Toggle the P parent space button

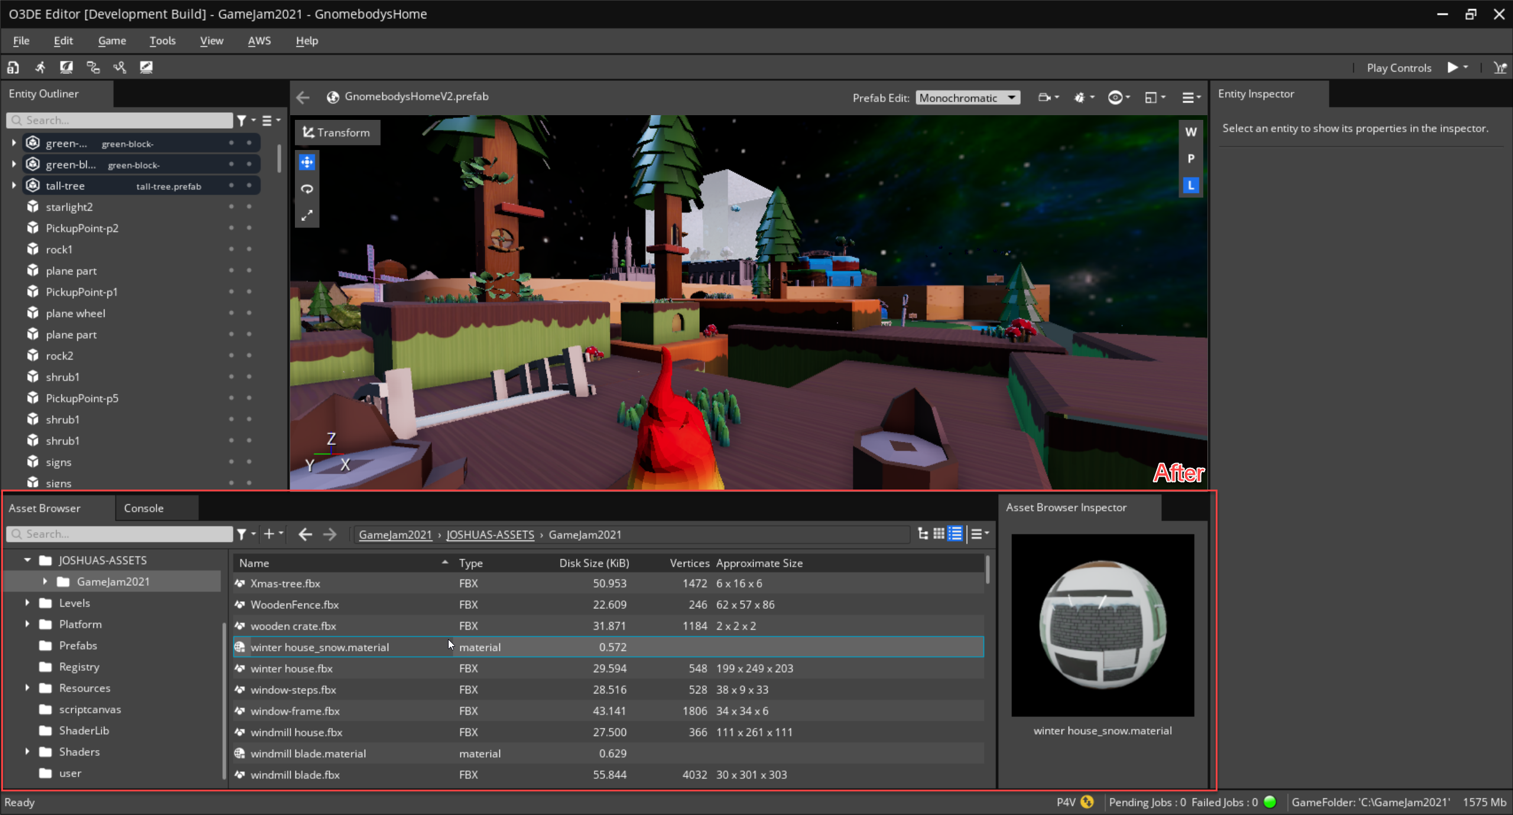click(1190, 159)
